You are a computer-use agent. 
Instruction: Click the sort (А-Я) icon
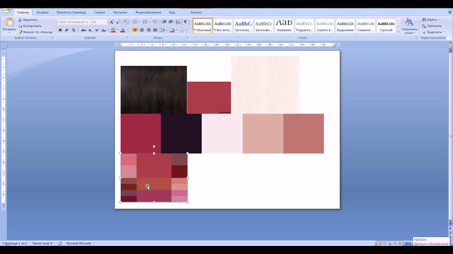178,22
